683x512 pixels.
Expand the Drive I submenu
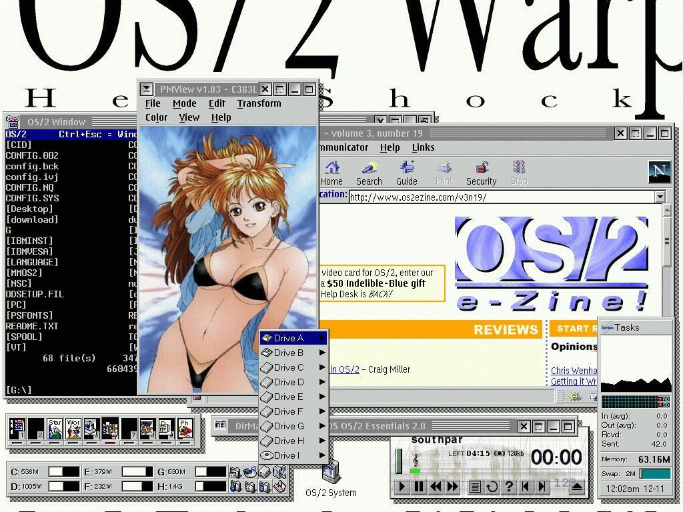(322, 455)
